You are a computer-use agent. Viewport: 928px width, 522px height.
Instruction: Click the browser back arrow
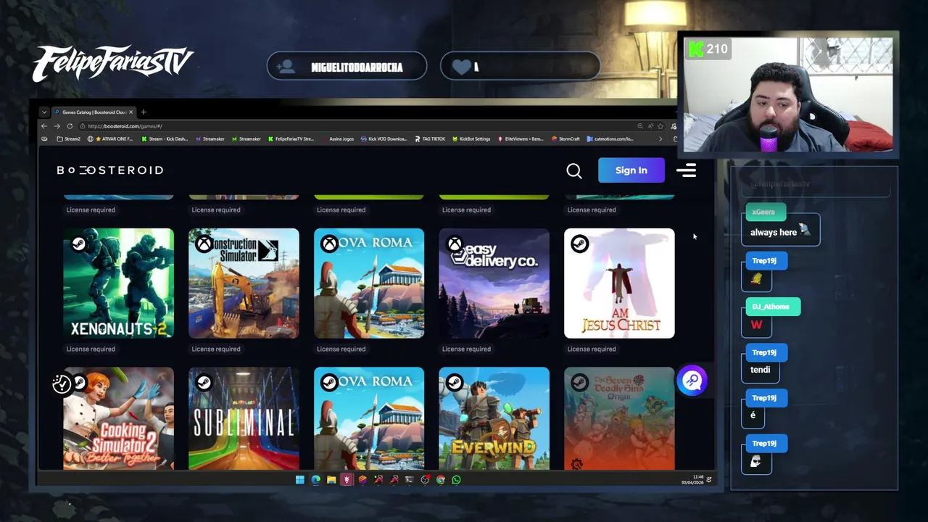pos(44,126)
